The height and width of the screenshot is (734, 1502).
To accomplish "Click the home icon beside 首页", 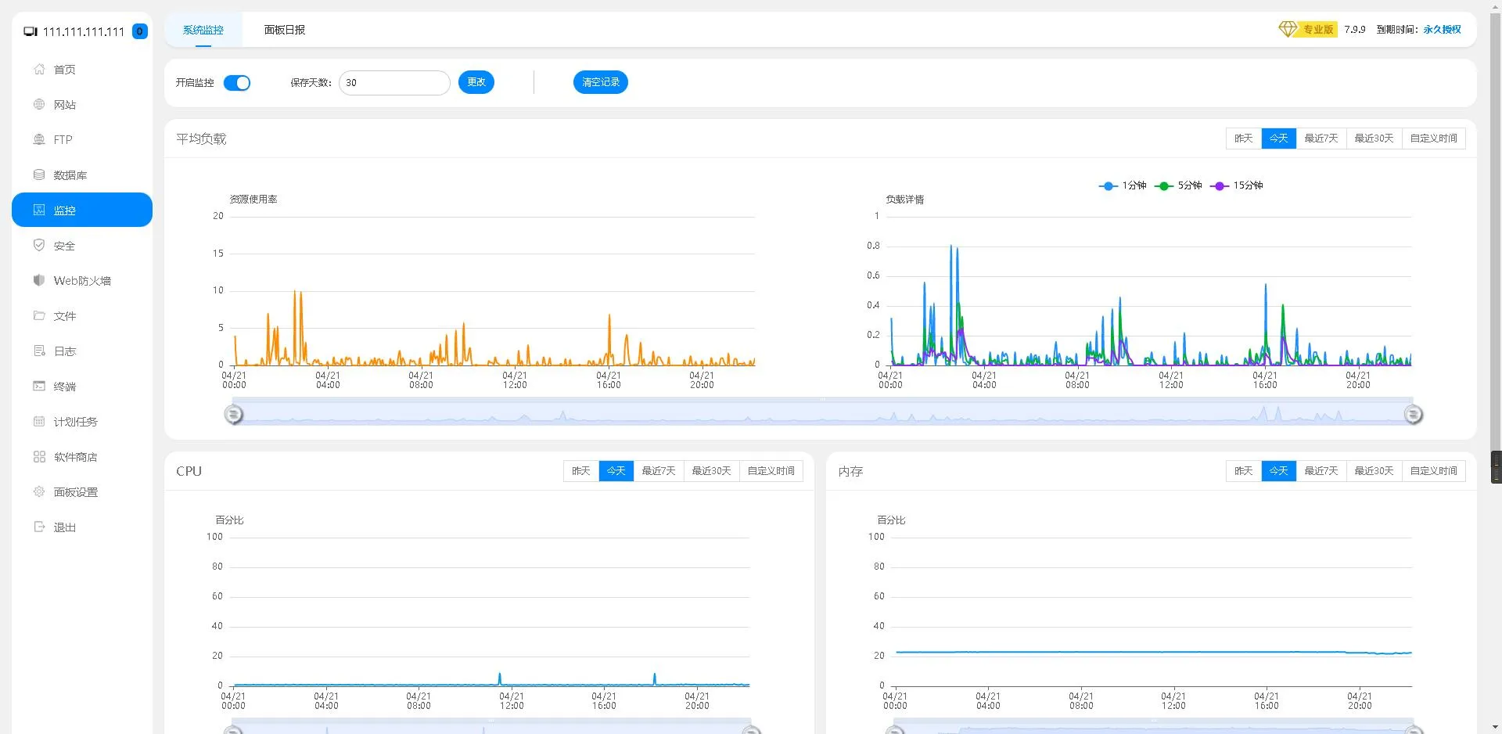I will click(39, 70).
